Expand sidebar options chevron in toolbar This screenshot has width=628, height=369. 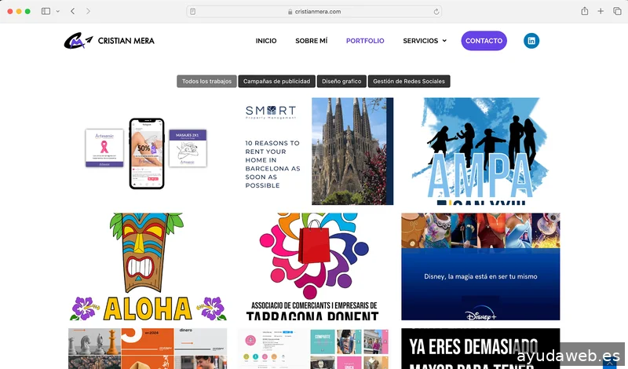coord(57,11)
